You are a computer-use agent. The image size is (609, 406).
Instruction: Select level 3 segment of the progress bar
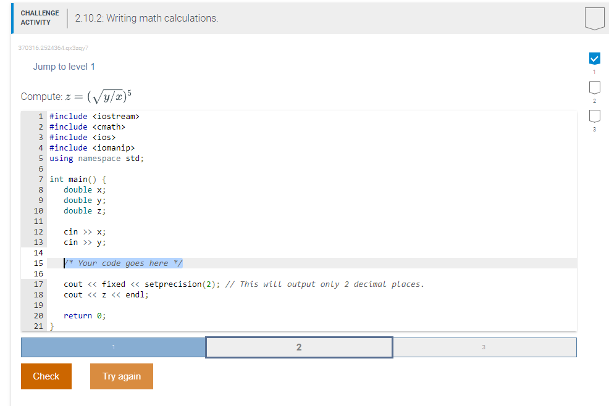(485, 347)
